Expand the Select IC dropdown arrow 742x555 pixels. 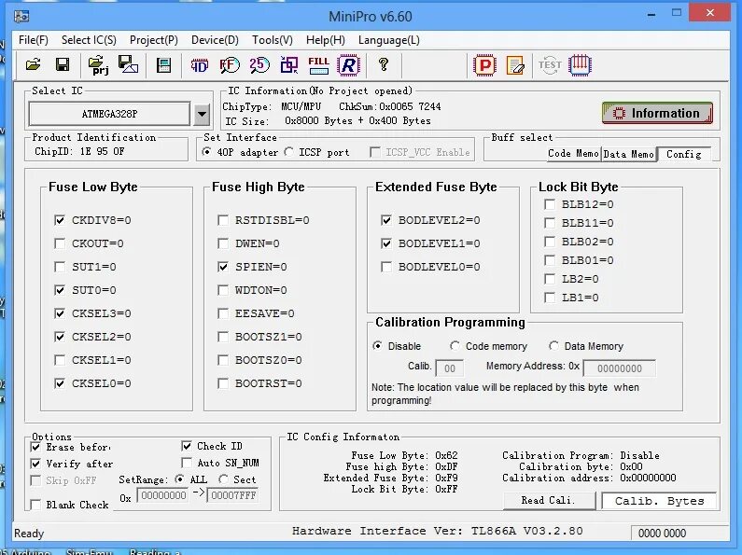click(202, 114)
